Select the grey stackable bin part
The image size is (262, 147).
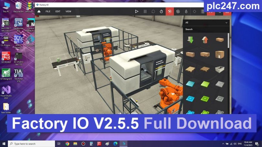click(x=220, y=69)
